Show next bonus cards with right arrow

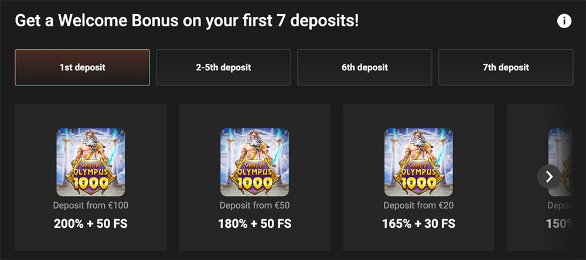coord(549,176)
